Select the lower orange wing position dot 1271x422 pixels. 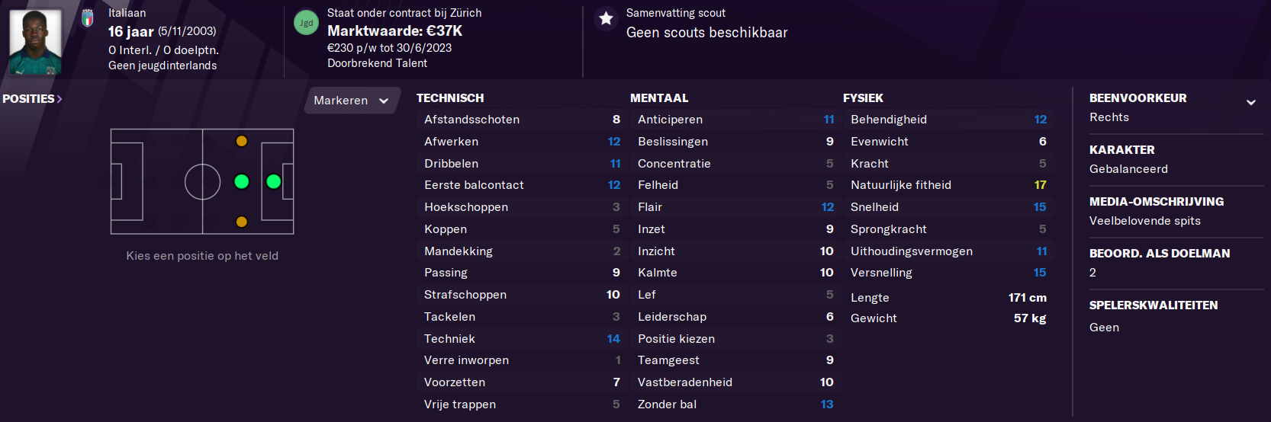[x=241, y=222]
